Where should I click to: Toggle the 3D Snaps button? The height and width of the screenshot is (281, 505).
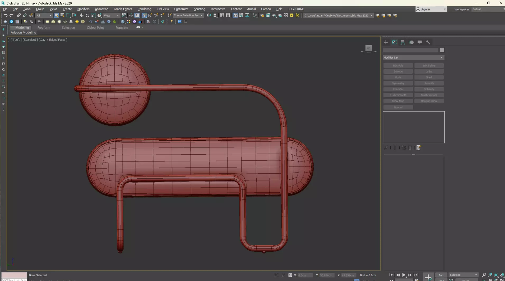(x=144, y=15)
